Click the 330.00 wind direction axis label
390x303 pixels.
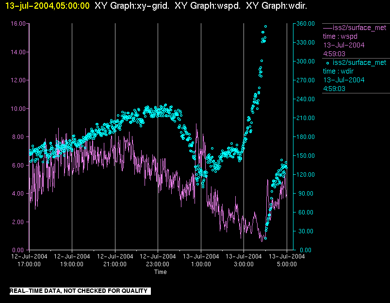pos(306,43)
